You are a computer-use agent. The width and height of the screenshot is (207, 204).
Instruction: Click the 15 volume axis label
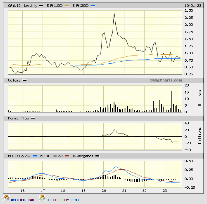(187, 92)
